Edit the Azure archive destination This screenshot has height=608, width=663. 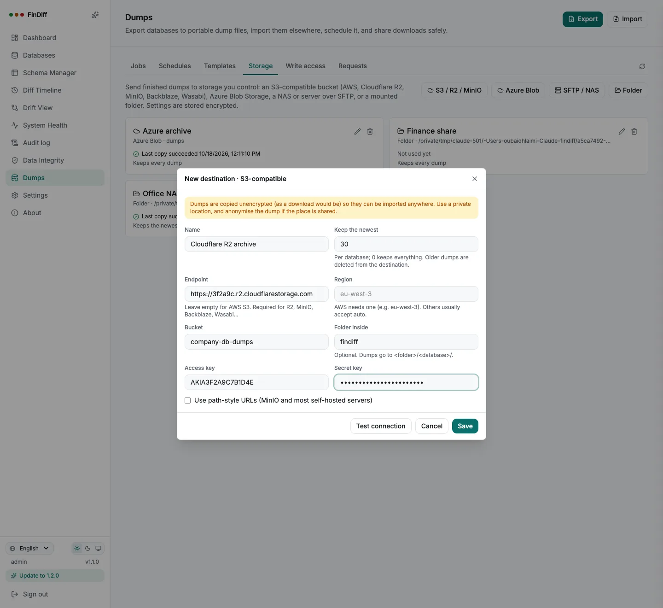[x=357, y=132]
